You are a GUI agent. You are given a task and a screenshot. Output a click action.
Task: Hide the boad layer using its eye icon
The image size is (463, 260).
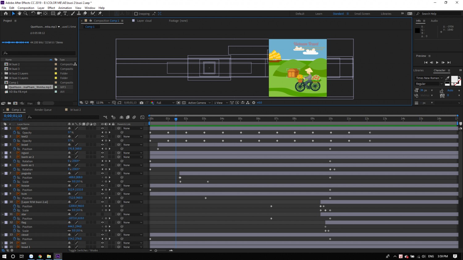point(102,145)
